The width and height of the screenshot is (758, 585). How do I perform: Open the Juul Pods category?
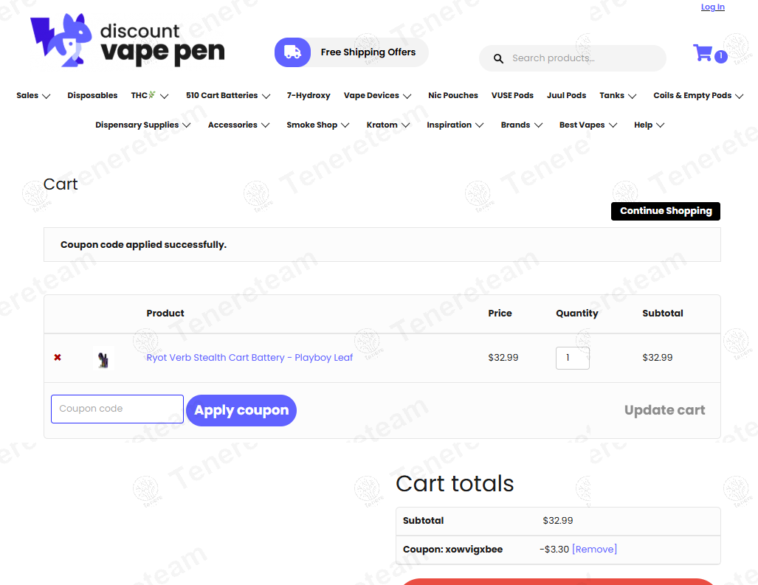566,95
